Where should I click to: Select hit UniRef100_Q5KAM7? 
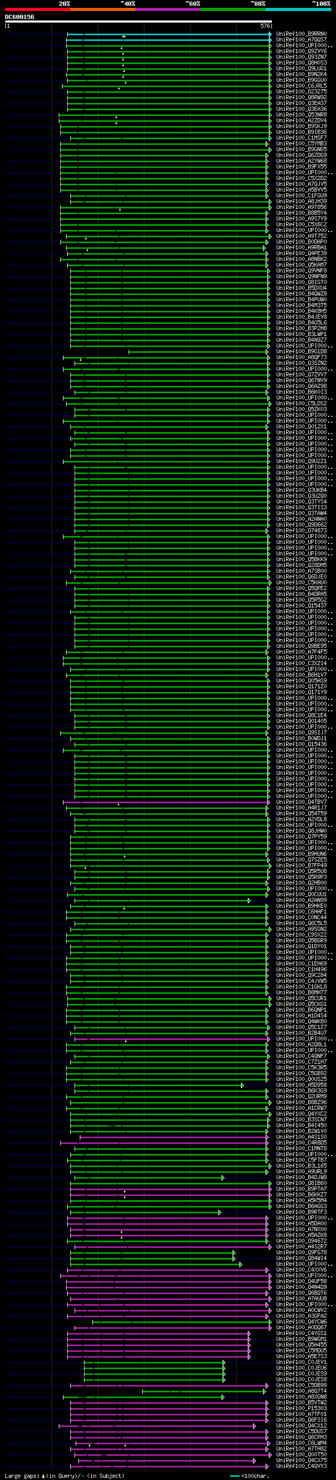click(x=301, y=265)
